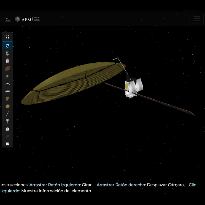This screenshot has width=205, height=205.
Task: Click the SCT logo in header
Action: [x=7, y=19]
